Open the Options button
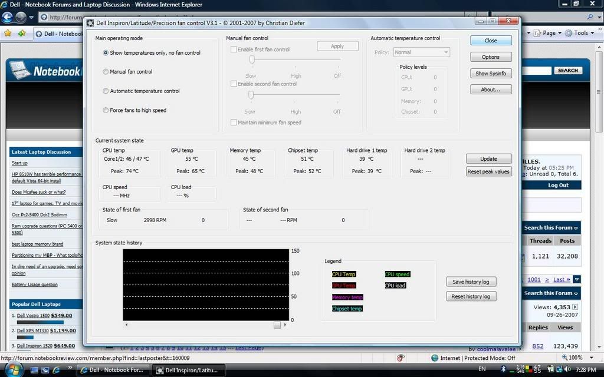The image size is (604, 377). point(491,57)
